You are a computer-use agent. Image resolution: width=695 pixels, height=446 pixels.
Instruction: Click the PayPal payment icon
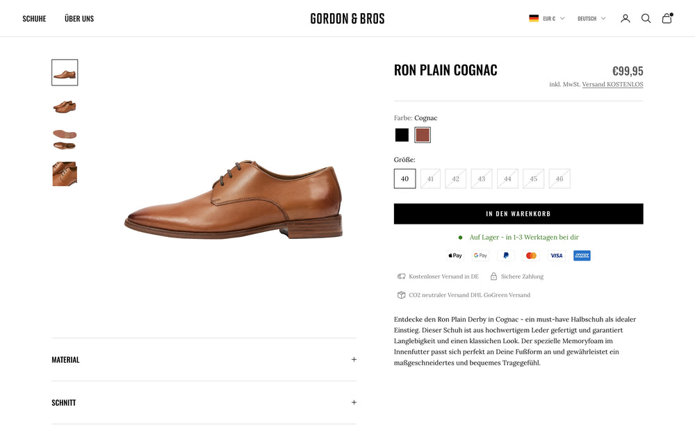click(505, 255)
